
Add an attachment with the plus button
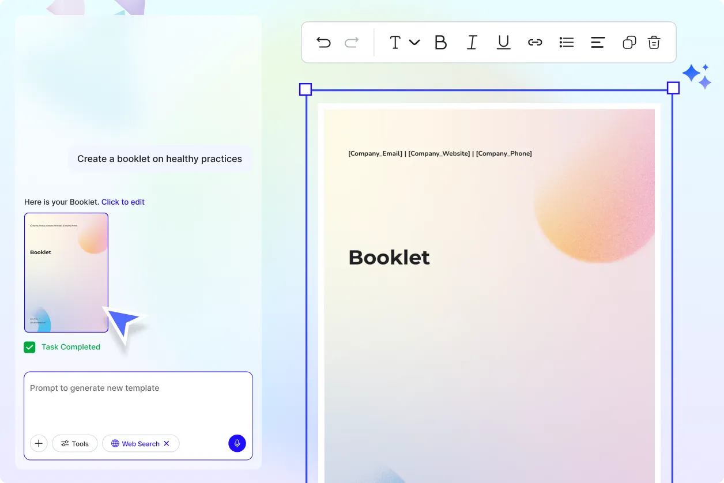(39, 443)
